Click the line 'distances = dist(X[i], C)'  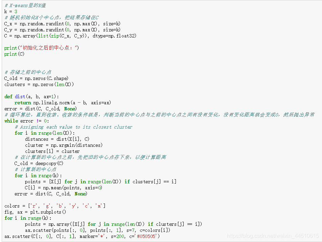pyautogui.click(x=57, y=139)
